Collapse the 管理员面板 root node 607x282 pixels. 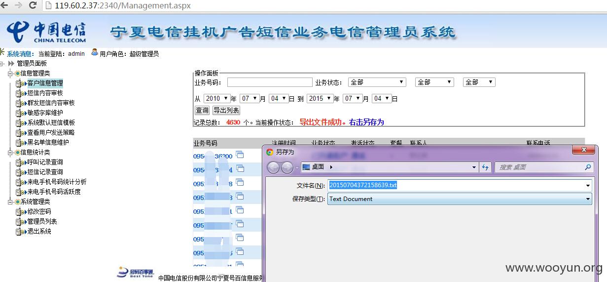pyautogui.click(x=2, y=63)
